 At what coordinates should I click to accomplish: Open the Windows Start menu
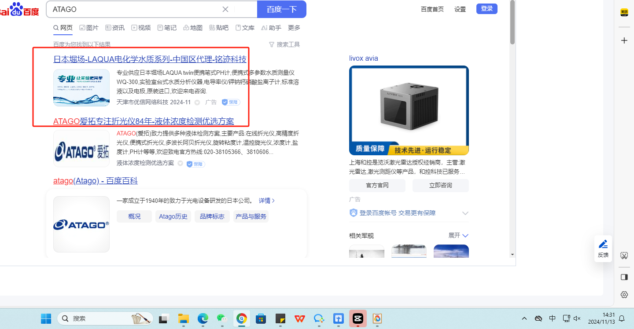tap(46, 318)
